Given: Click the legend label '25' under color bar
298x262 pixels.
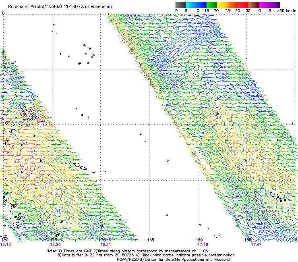Looking at the screenshot, I should (228, 11).
